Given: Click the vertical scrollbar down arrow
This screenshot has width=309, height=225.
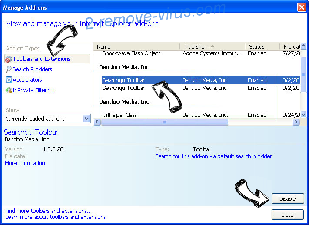Looking at the screenshot, I should pos(303,115).
